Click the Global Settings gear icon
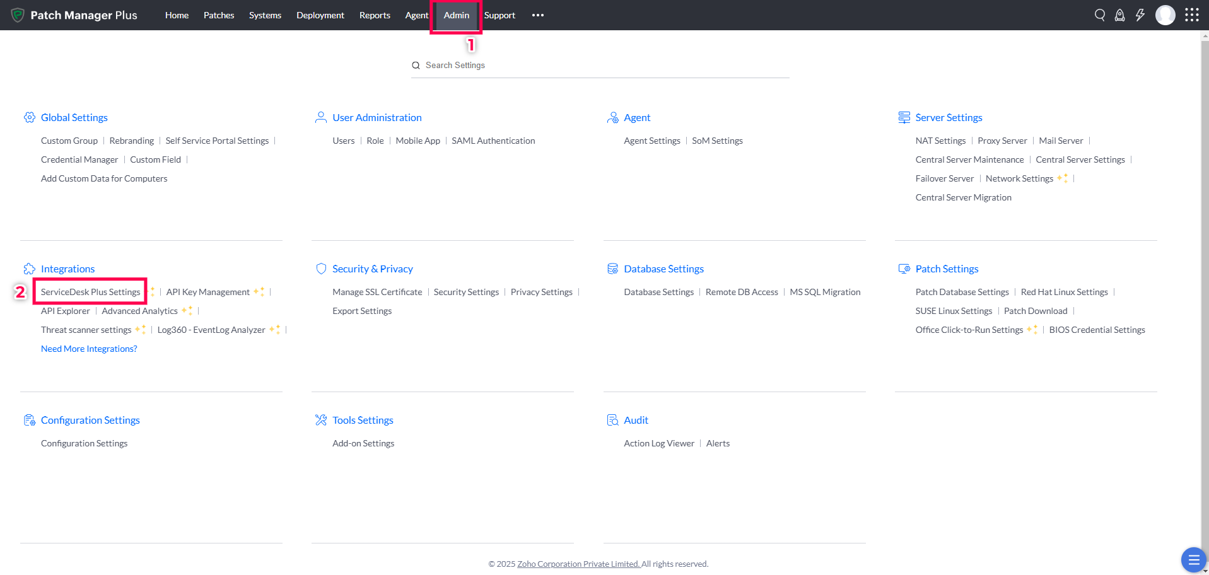 (30, 117)
